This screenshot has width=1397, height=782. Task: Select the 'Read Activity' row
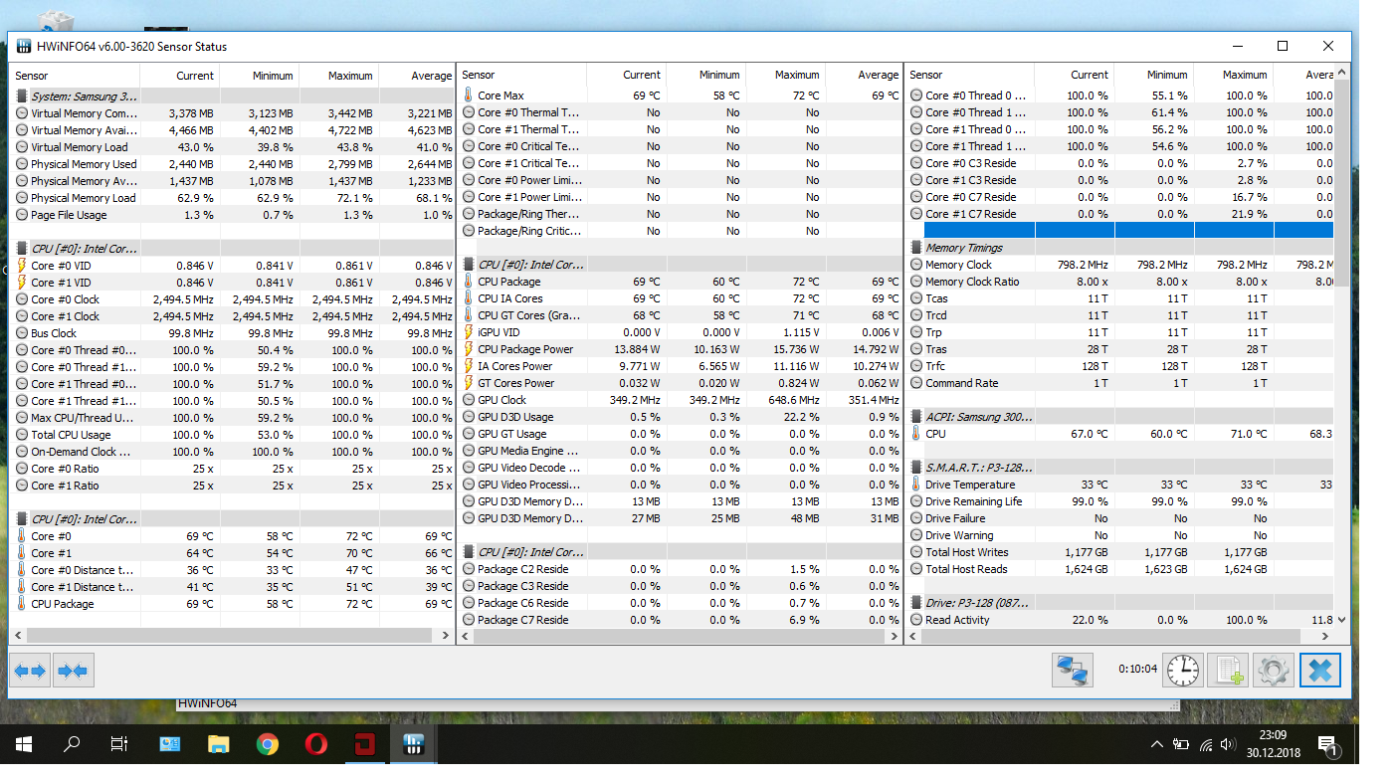pos(1121,620)
